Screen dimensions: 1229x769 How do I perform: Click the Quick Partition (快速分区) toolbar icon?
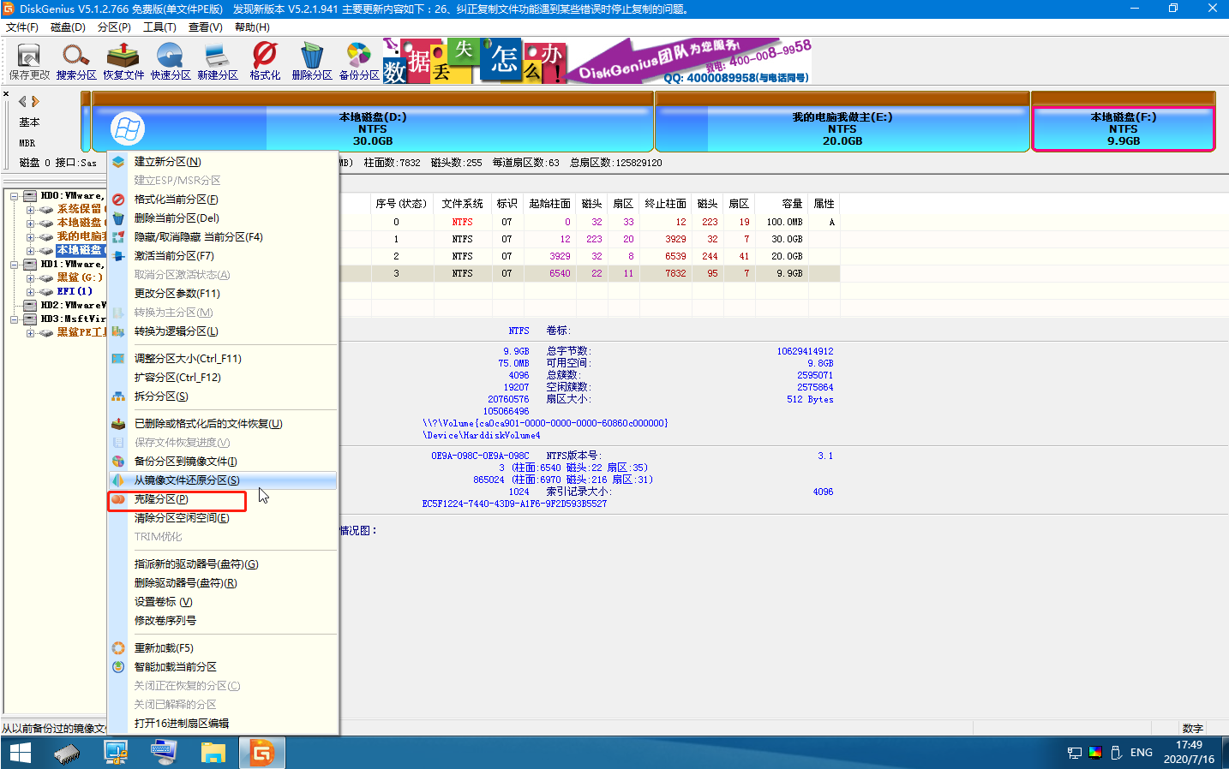click(x=171, y=62)
